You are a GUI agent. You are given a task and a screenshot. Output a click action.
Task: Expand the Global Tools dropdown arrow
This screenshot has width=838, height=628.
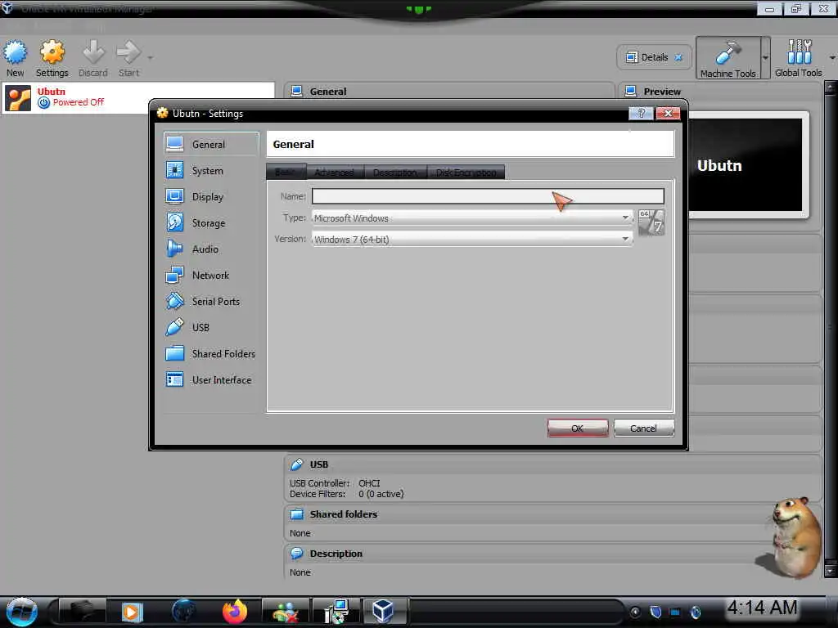pos(832,58)
